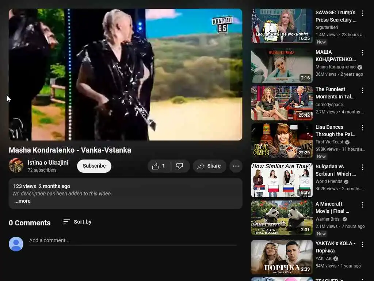Click the 54M views 1 year ago text
Screen dimensions: 374x281
click(x=338, y=266)
